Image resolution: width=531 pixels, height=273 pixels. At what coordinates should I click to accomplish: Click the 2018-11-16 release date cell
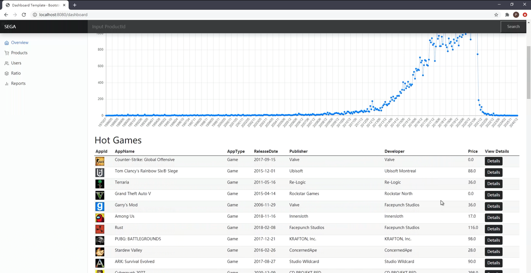[x=265, y=216]
